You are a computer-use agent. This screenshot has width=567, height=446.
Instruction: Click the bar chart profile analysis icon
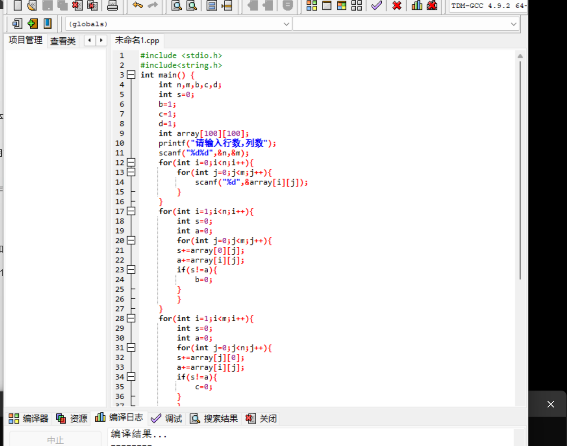[417, 5]
